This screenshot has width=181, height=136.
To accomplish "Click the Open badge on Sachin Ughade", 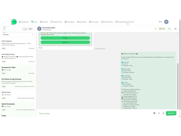I will [x=4, y=48].
